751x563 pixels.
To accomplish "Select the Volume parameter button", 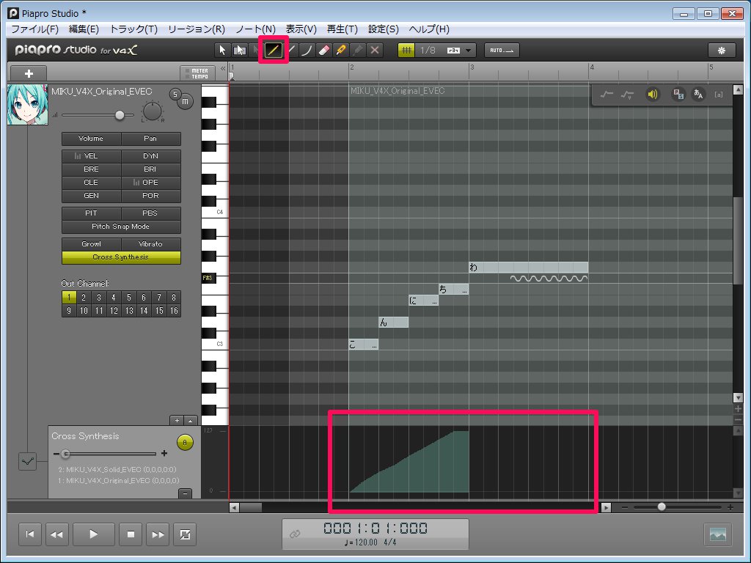I will click(91, 139).
